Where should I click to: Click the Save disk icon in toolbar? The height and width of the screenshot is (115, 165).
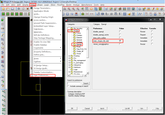click(12, 9)
